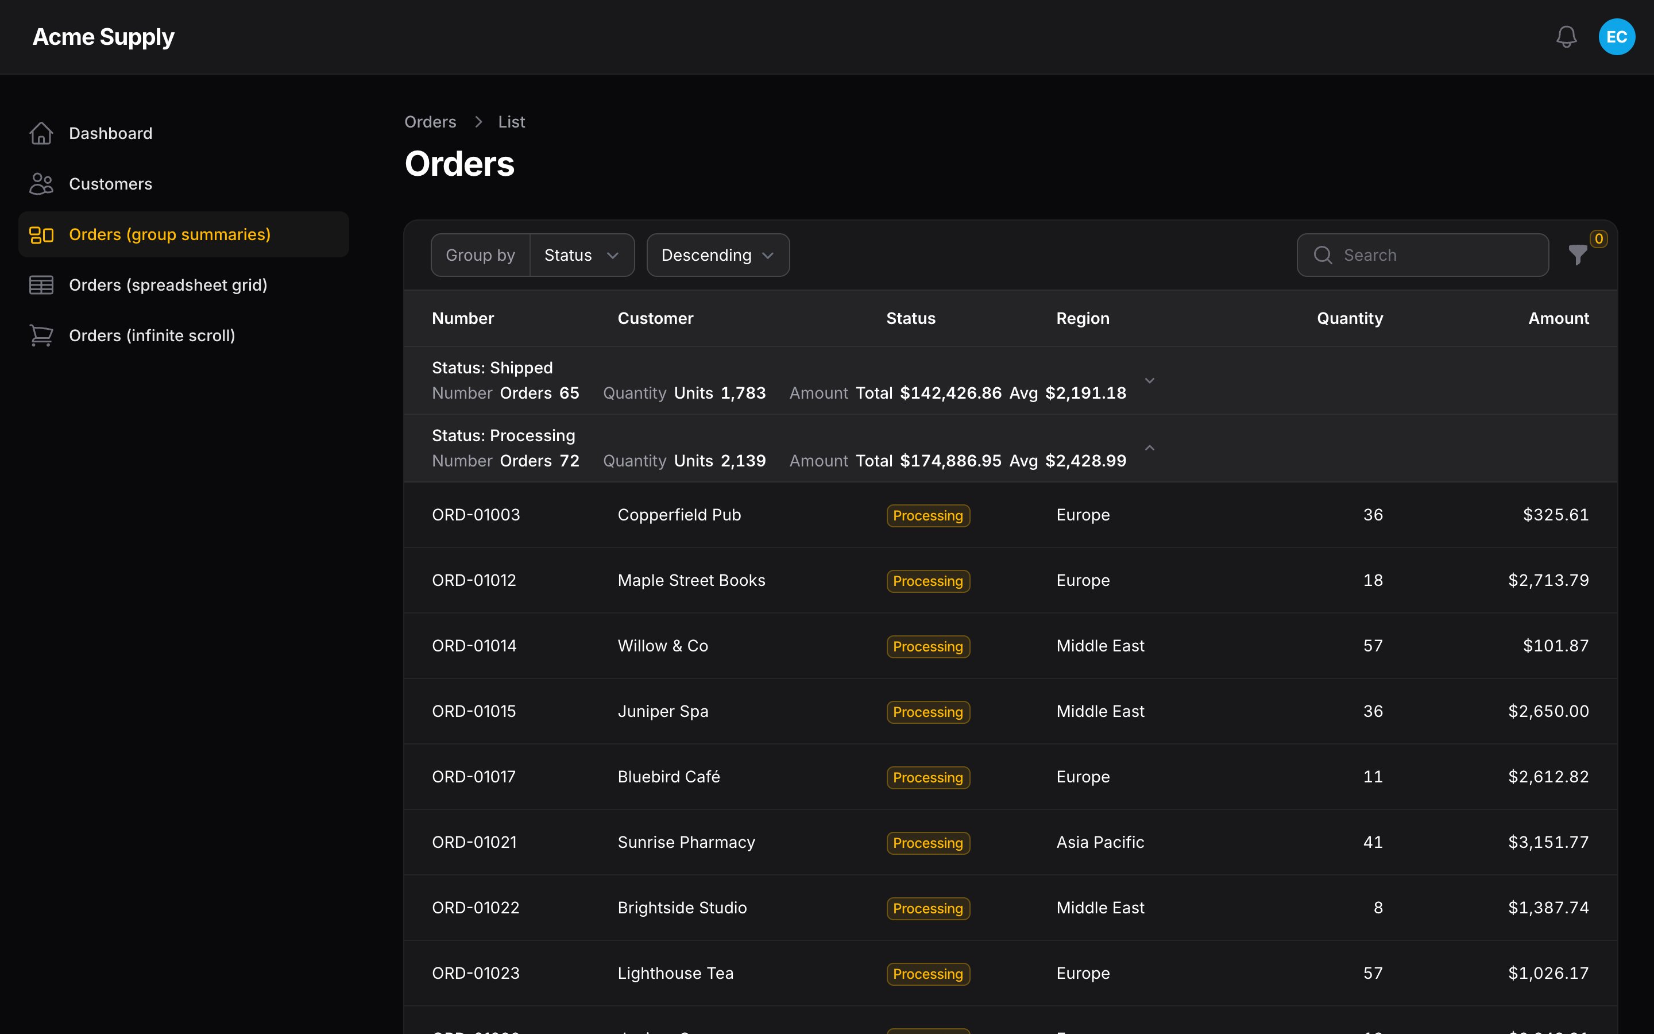Click the search magnifier icon
The width and height of the screenshot is (1654, 1034).
(x=1323, y=255)
